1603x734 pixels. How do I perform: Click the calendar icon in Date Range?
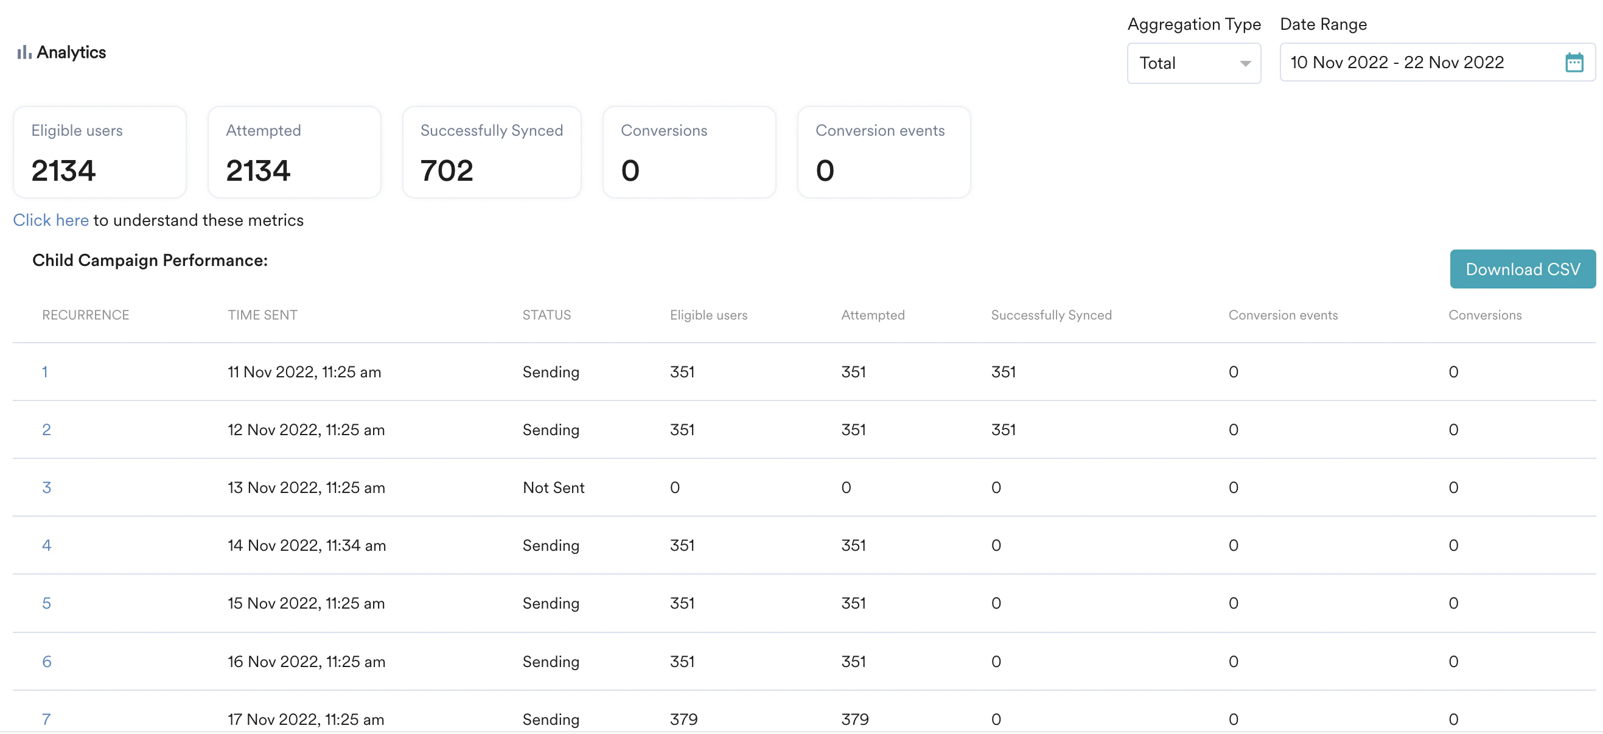point(1574,62)
